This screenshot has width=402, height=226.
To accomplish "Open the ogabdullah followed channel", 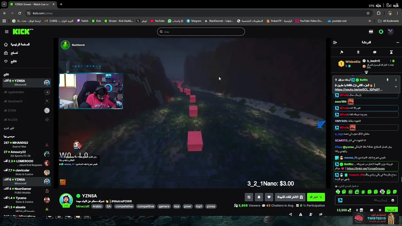I will tap(27, 92).
